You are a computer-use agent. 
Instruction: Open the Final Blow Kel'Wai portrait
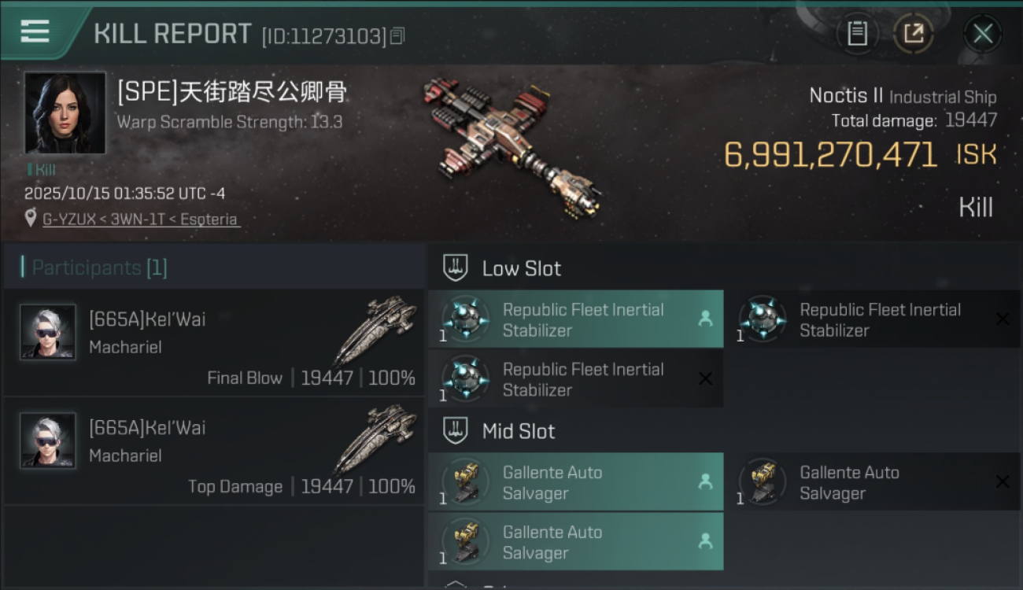(48, 332)
